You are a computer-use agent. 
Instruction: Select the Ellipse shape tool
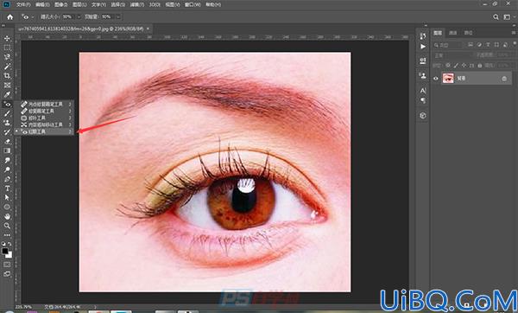click(x=7, y=208)
